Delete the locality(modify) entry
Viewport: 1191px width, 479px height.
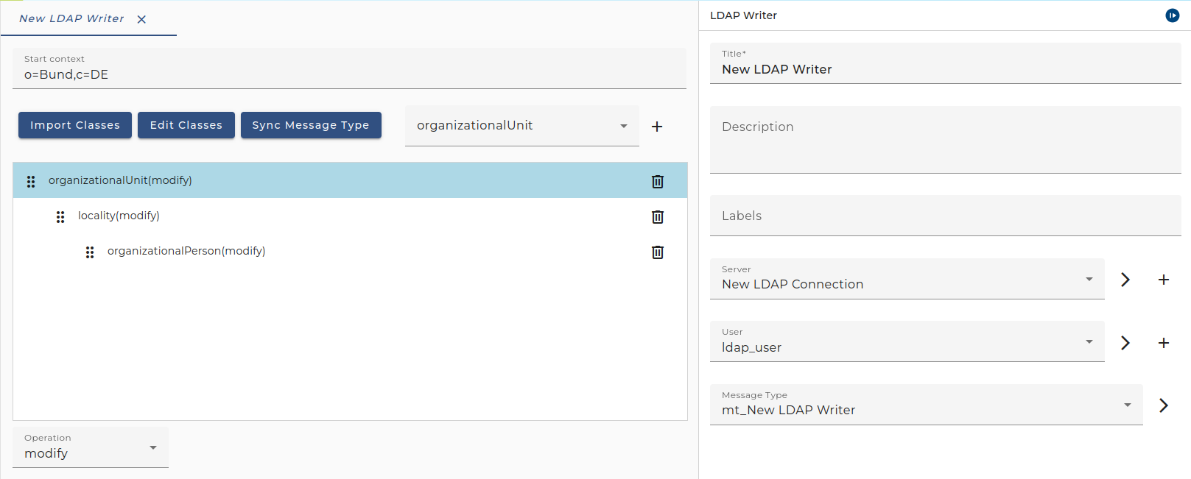(x=658, y=216)
